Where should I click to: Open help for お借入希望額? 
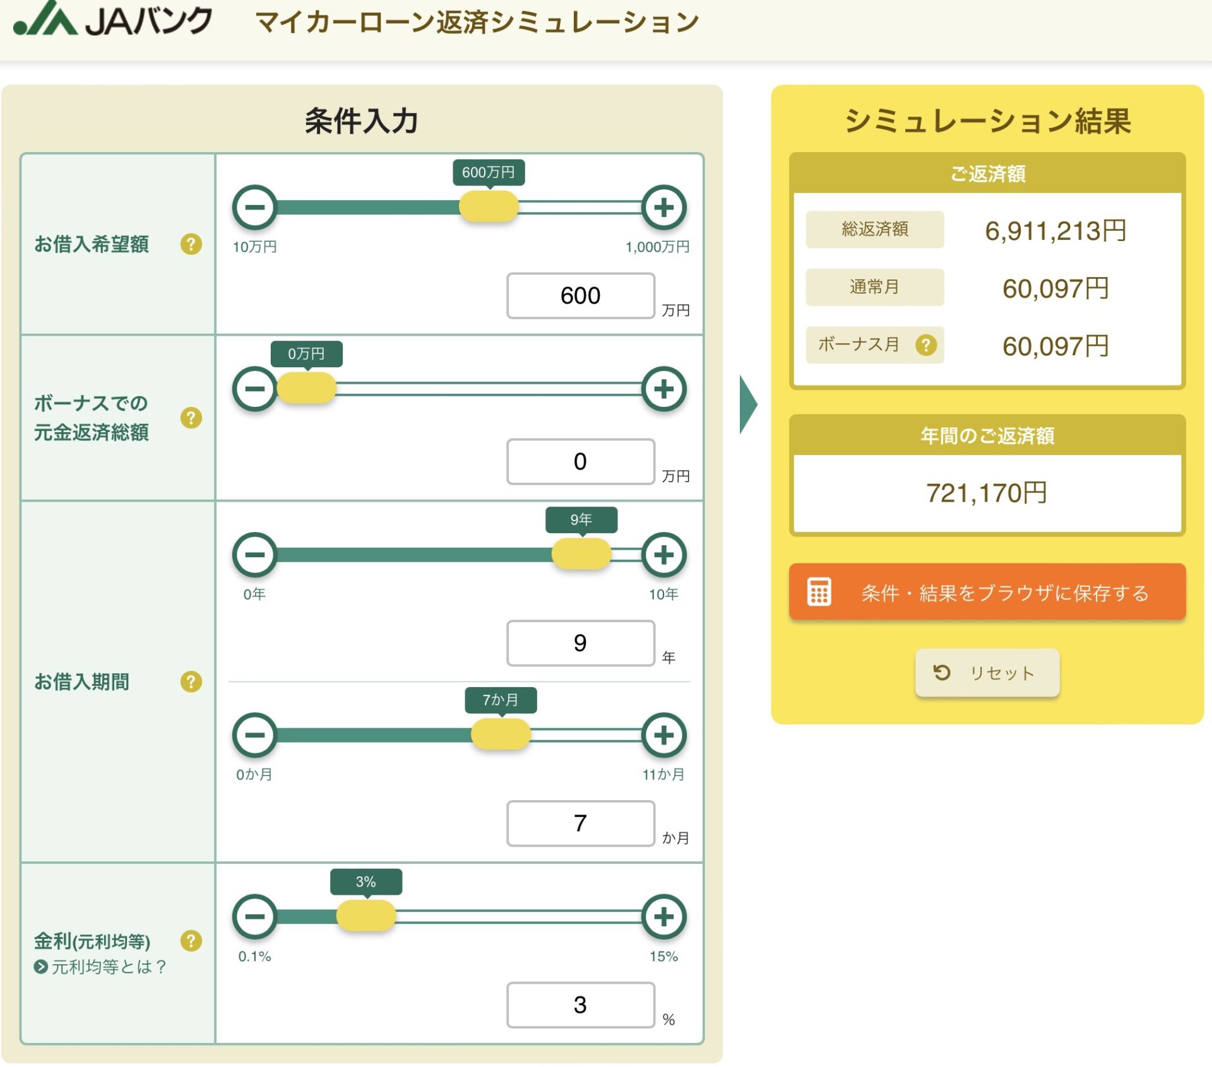pyautogui.click(x=191, y=244)
